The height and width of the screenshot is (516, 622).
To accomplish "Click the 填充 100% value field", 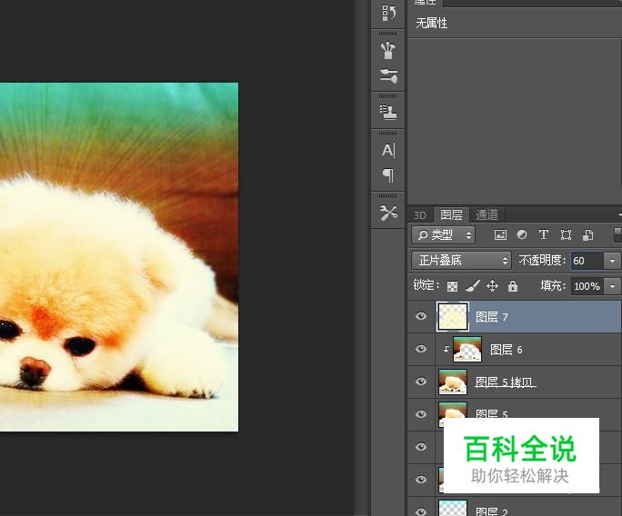I will pos(587,286).
